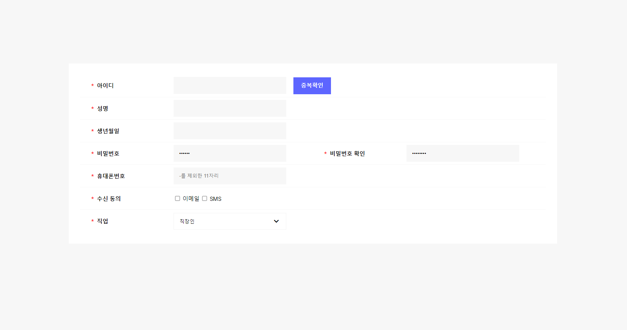This screenshot has width=627, height=330.
Task: Focus the 비밀번호 확인 password field
Action: pyautogui.click(x=462, y=153)
